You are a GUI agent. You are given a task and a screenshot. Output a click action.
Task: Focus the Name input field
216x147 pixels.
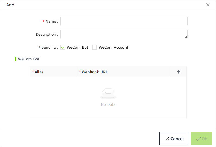click(124, 21)
